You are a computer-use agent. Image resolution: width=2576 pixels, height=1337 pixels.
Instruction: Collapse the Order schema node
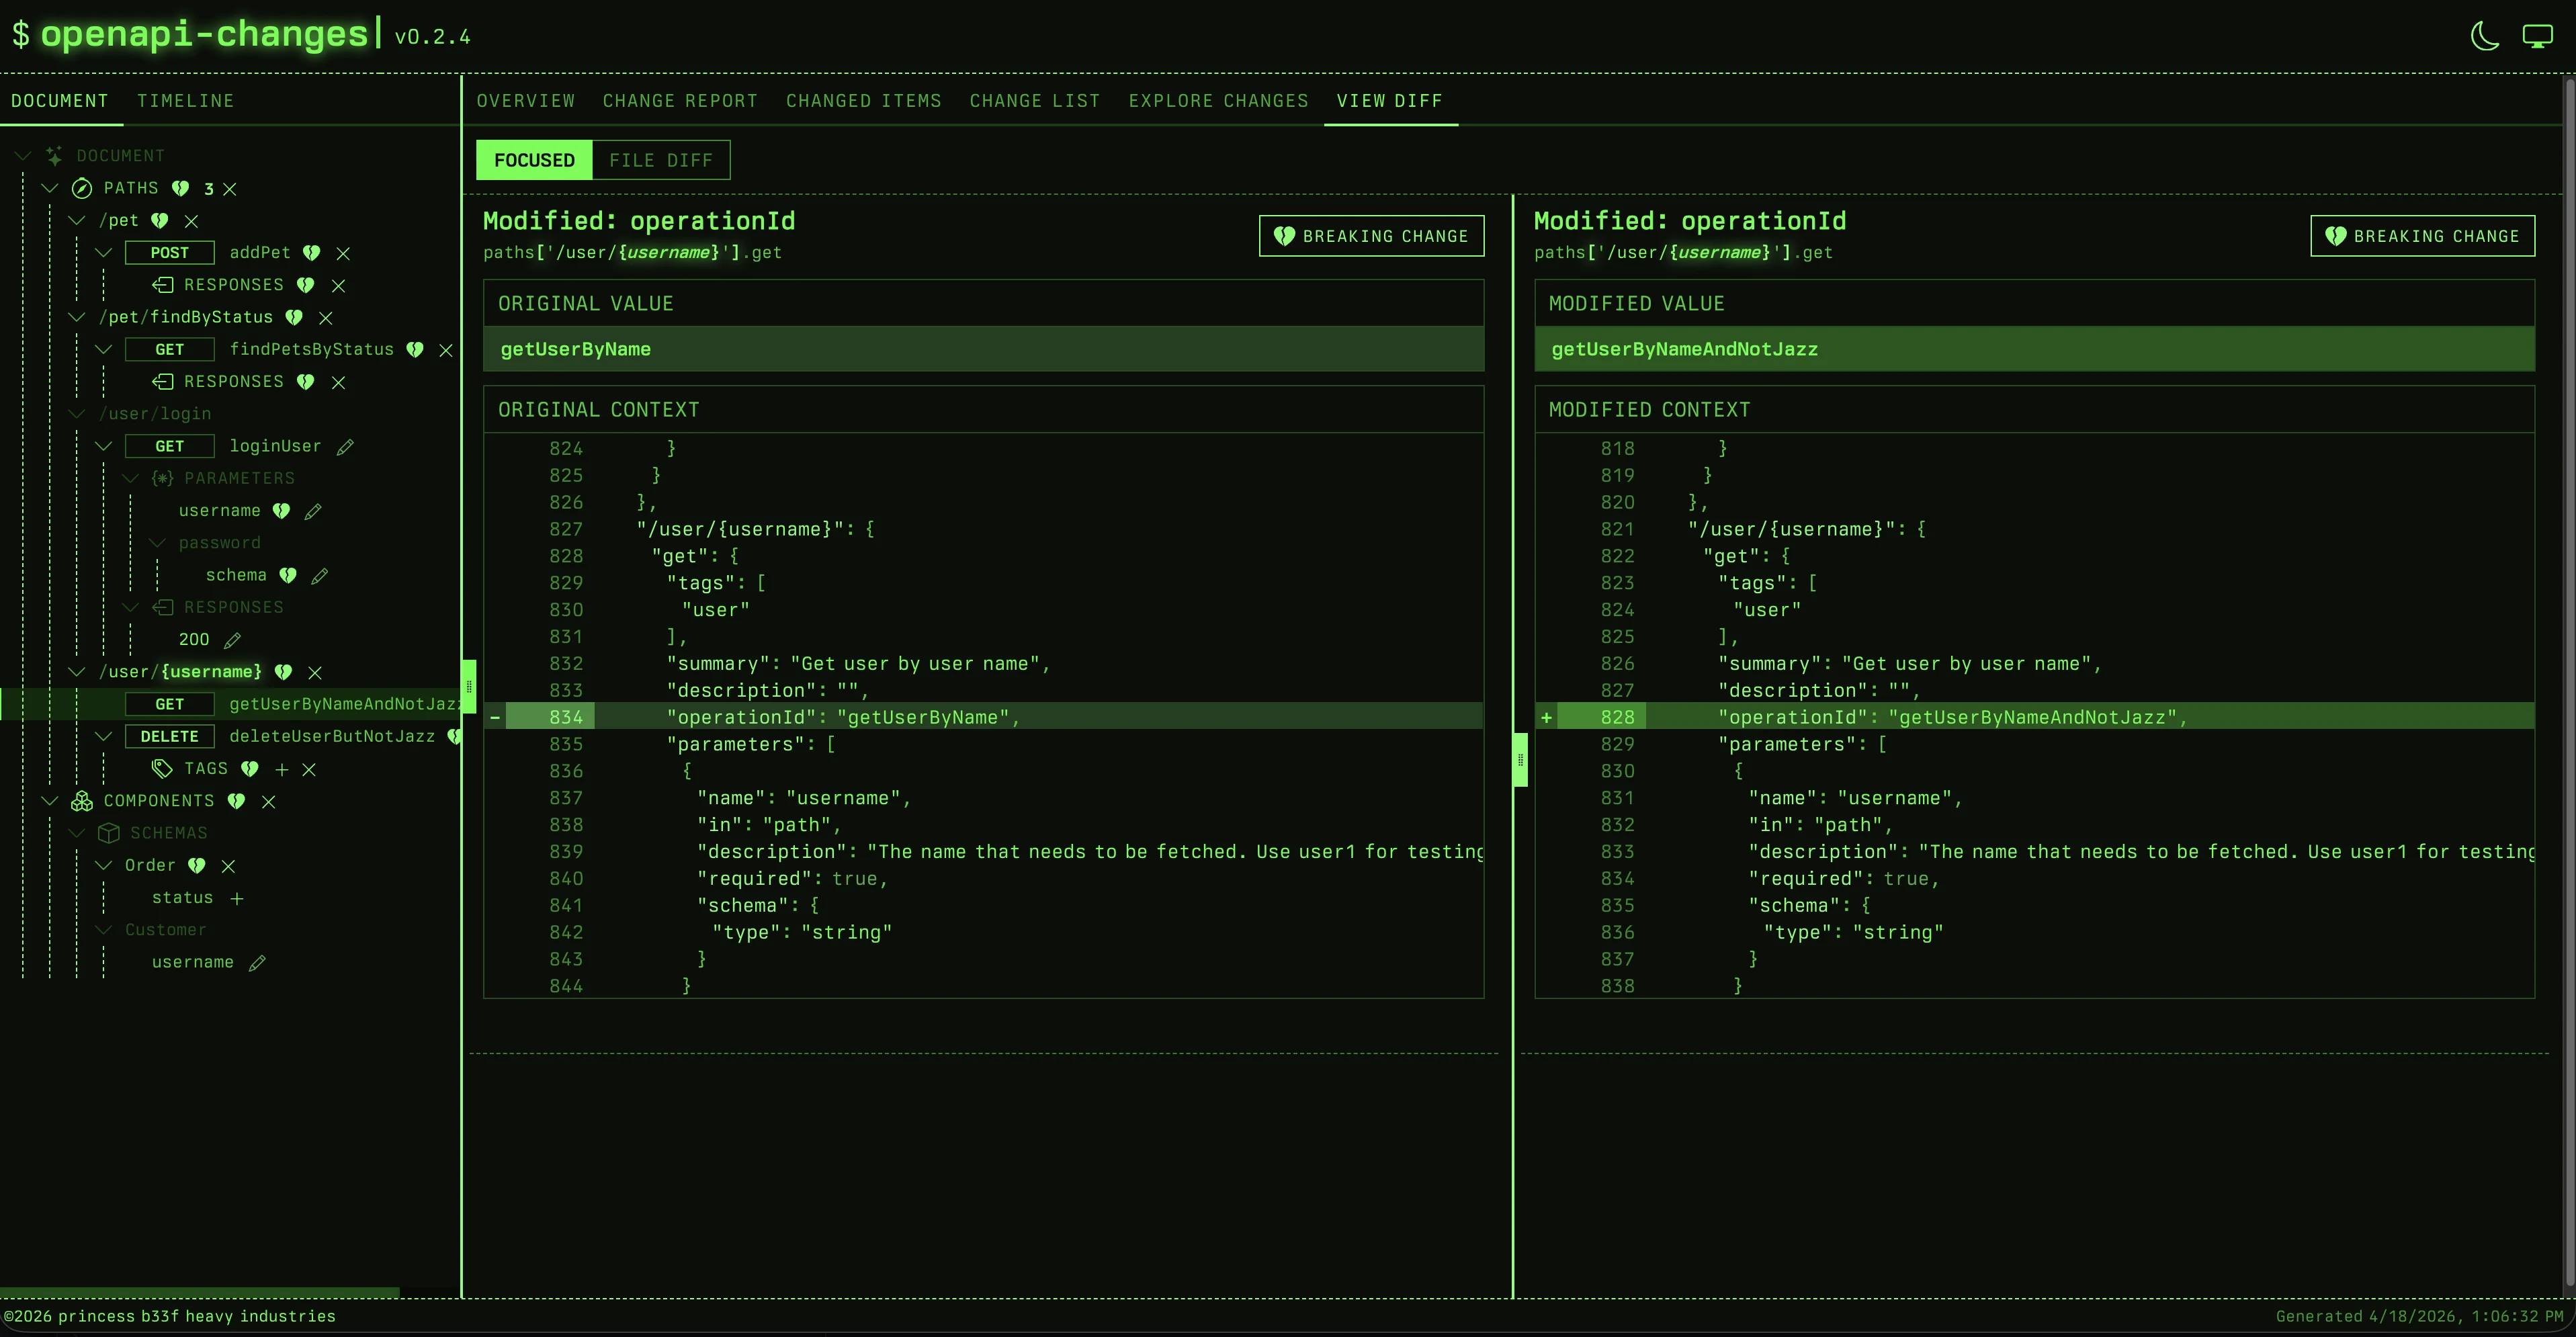point(104,865)
